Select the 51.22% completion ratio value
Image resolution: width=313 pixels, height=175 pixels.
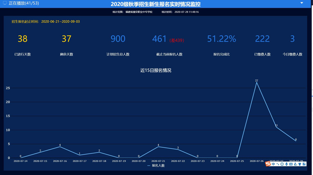click(x=221, y=39)
